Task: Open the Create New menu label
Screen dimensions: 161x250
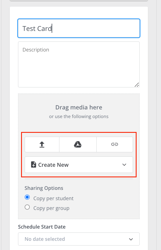Action: 53,165
